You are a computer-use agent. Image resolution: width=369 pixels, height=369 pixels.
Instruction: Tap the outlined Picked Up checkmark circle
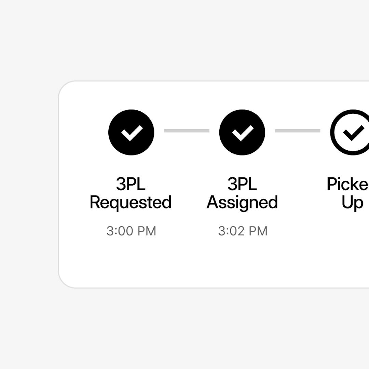352,132
